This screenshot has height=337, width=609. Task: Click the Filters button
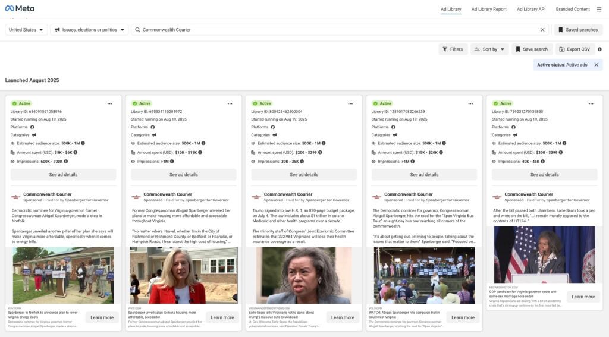click(x=453, y=49)
